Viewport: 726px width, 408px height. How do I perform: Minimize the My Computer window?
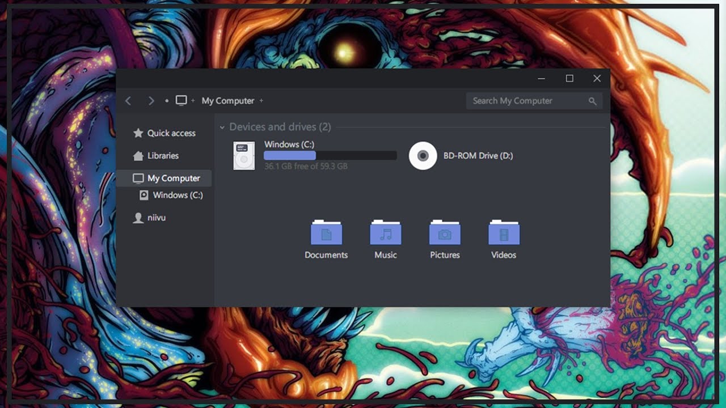coord(542,79)
